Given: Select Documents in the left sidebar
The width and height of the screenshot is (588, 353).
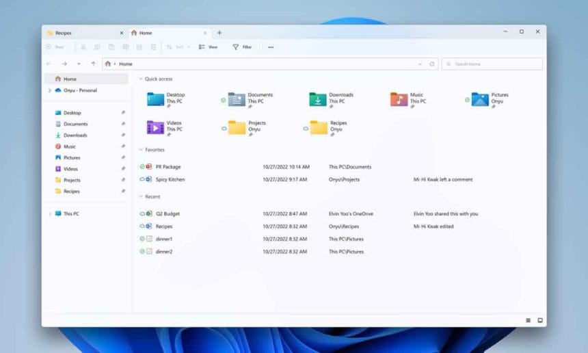Looking at the screenshot, I should [x=75, y=124].
